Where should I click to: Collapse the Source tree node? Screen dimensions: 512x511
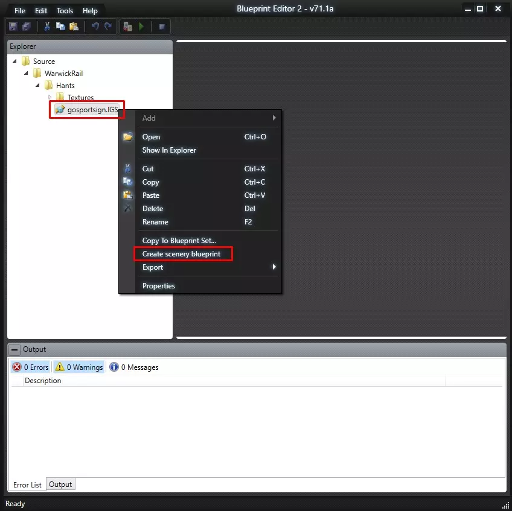tap(14, 61)
